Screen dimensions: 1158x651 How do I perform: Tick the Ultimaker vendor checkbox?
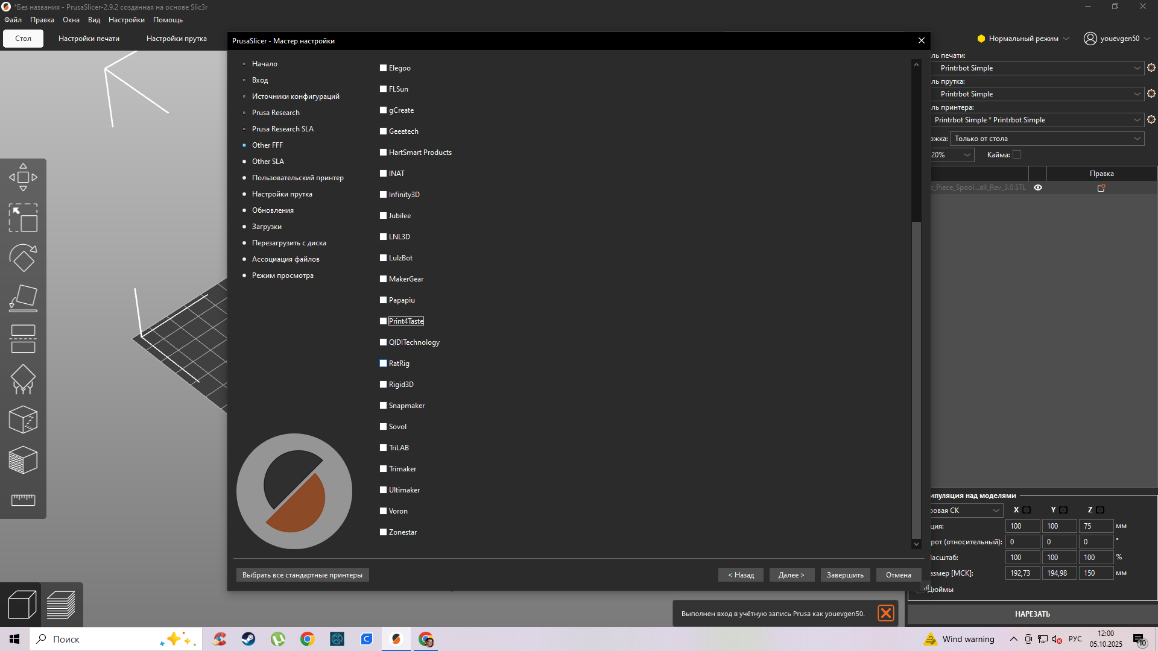[x=383, y=490]
